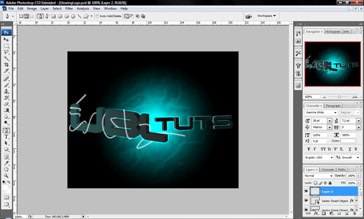Select the Horizontal Type tool
The width and height of the screenshot is (364, 219).
click(6, 136)
